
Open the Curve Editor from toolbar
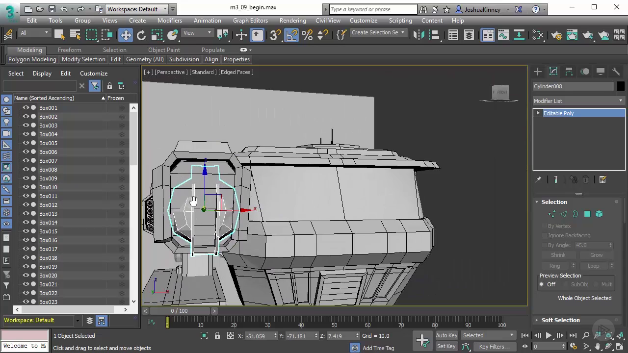503,35
